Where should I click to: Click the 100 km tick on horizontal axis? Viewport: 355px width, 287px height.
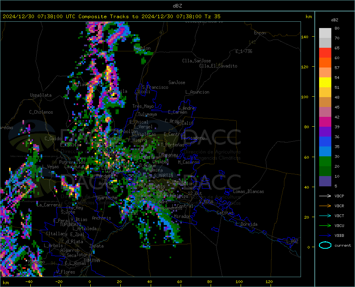pos(239,281)
